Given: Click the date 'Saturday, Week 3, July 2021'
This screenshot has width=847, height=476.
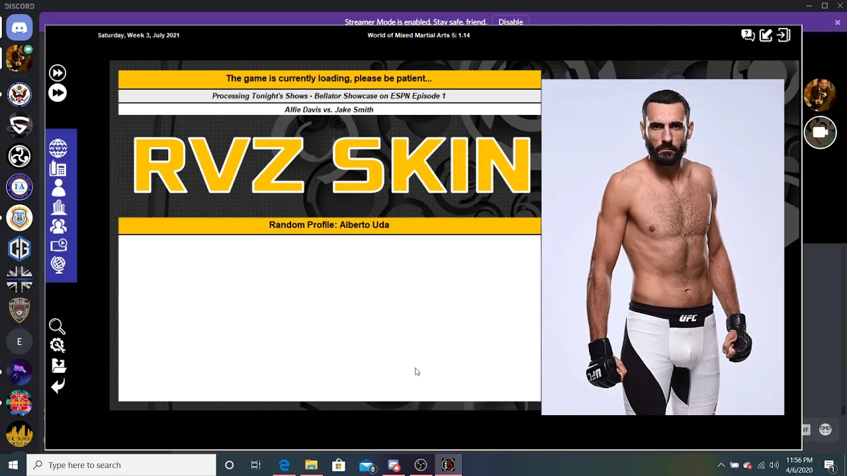Looking at the screenshot, I should (x=138, y=35).
